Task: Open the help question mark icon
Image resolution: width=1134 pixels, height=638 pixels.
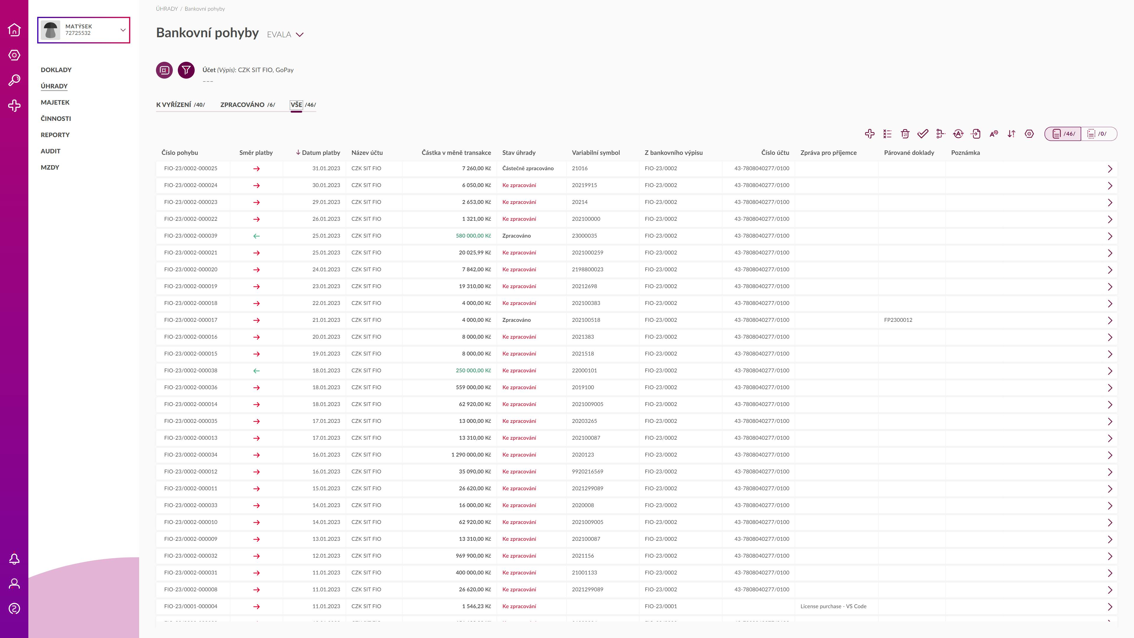Action: (x=14, y=609)
